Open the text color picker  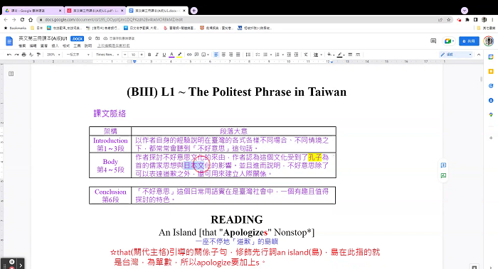click(171, 55)
